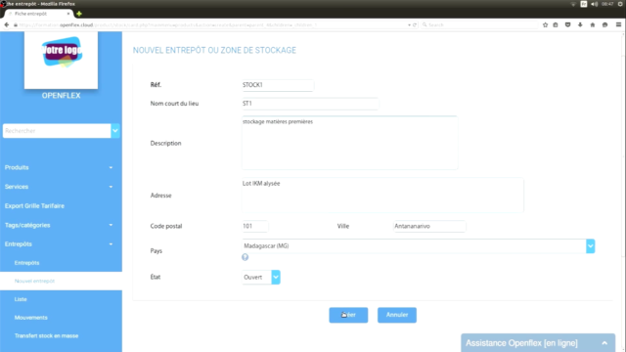Image resolution: width=626 pixels, height=352 pixels.
Task: Click the Firefox back arrow button
Action: [7, 24]
